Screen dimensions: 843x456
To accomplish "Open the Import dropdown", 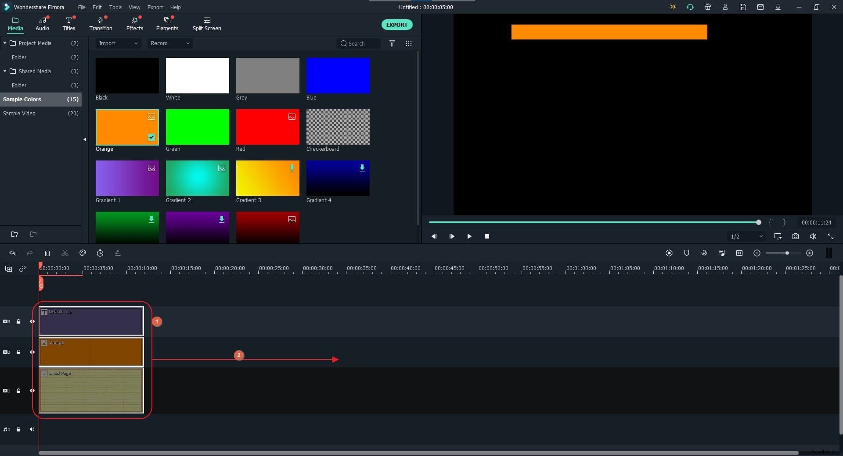I will pos(118,43).
